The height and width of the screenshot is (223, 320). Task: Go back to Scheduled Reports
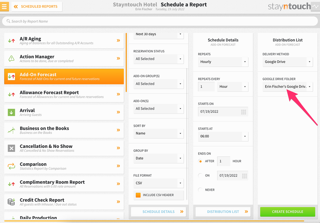point(37,7)
